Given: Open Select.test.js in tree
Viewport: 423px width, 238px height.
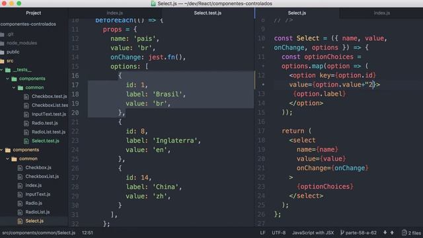Looking at the screenshot, I should point(46,141).
